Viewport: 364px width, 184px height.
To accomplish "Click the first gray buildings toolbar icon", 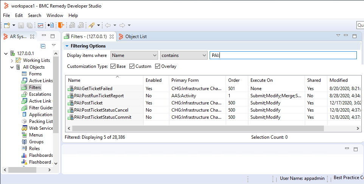I will click(72, 25).
